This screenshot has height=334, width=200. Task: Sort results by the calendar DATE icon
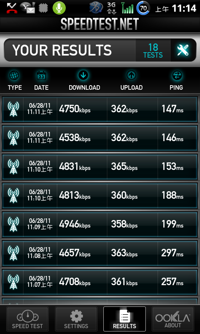(x=41, y=76)
